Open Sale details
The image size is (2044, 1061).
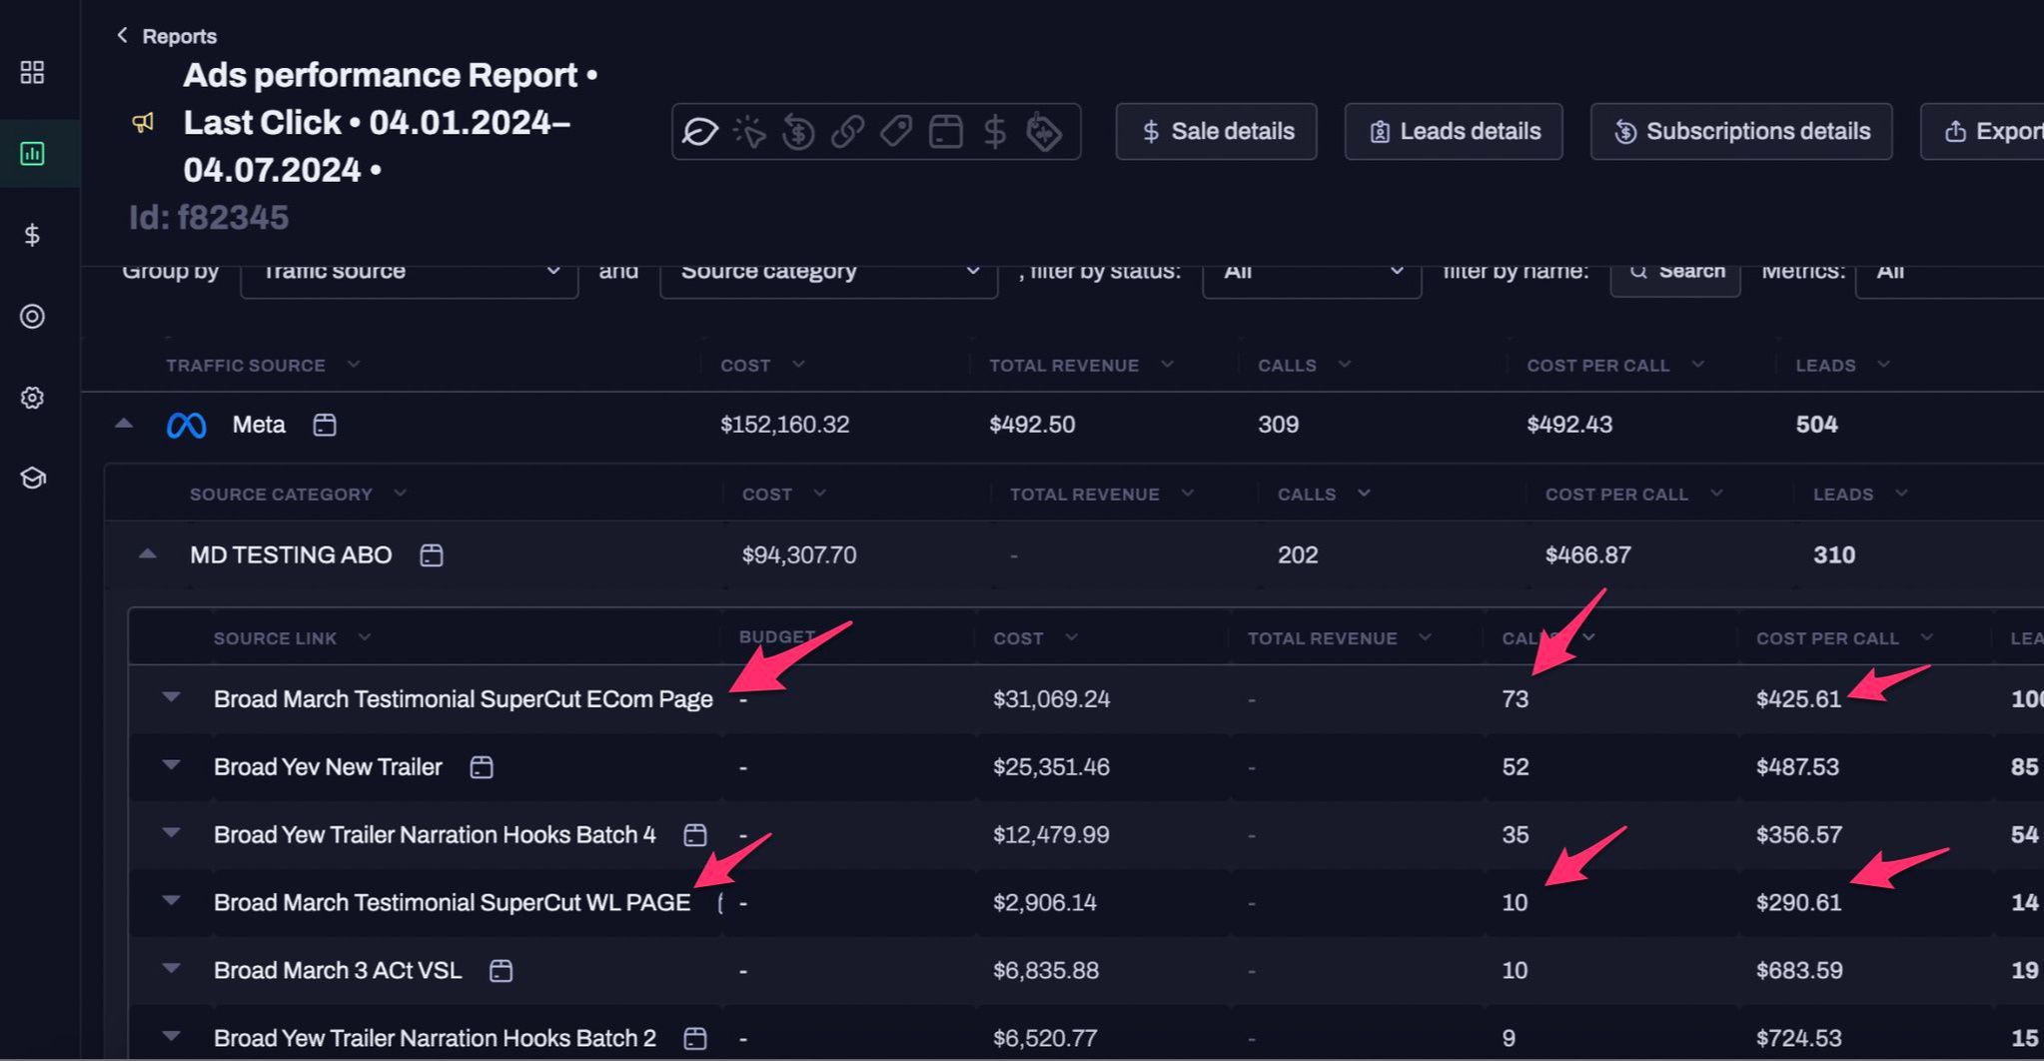tap(1216, 132)
